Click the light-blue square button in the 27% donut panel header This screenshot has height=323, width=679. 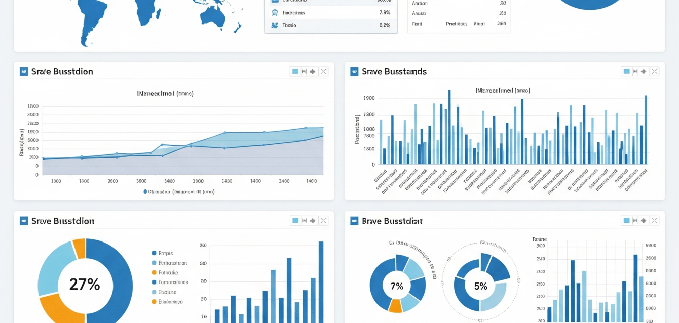pos(295,221)
